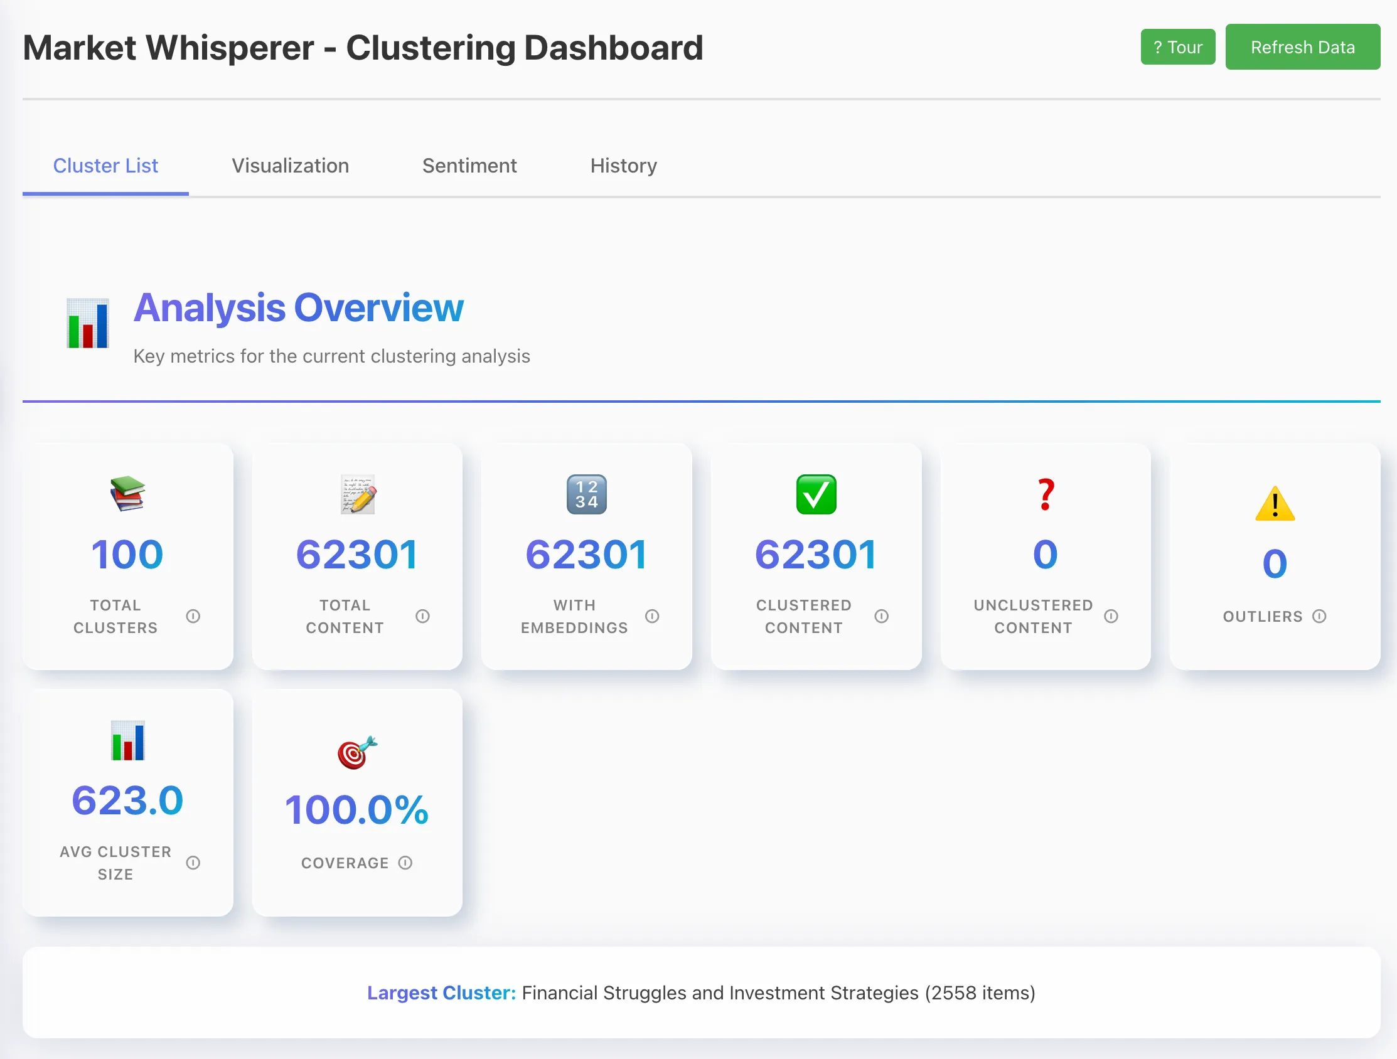Click info icon next to Clustered Content
1397x1059 pixels.
pyautogui.click(x=881, y=615)
